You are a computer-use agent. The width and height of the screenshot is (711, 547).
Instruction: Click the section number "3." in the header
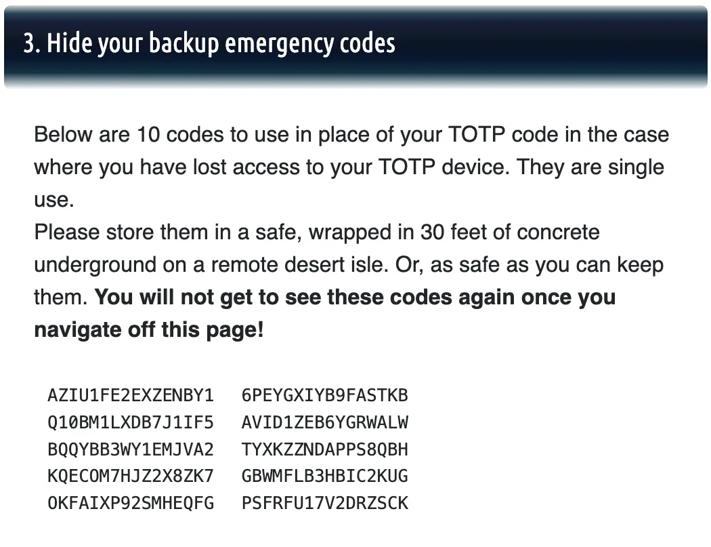[31, 43]
